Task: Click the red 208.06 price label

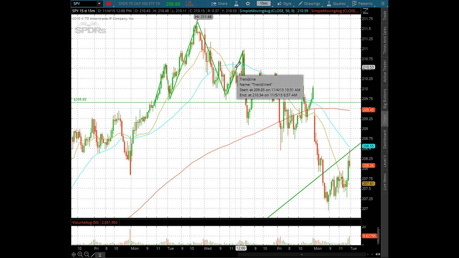Action: [368, 166]
